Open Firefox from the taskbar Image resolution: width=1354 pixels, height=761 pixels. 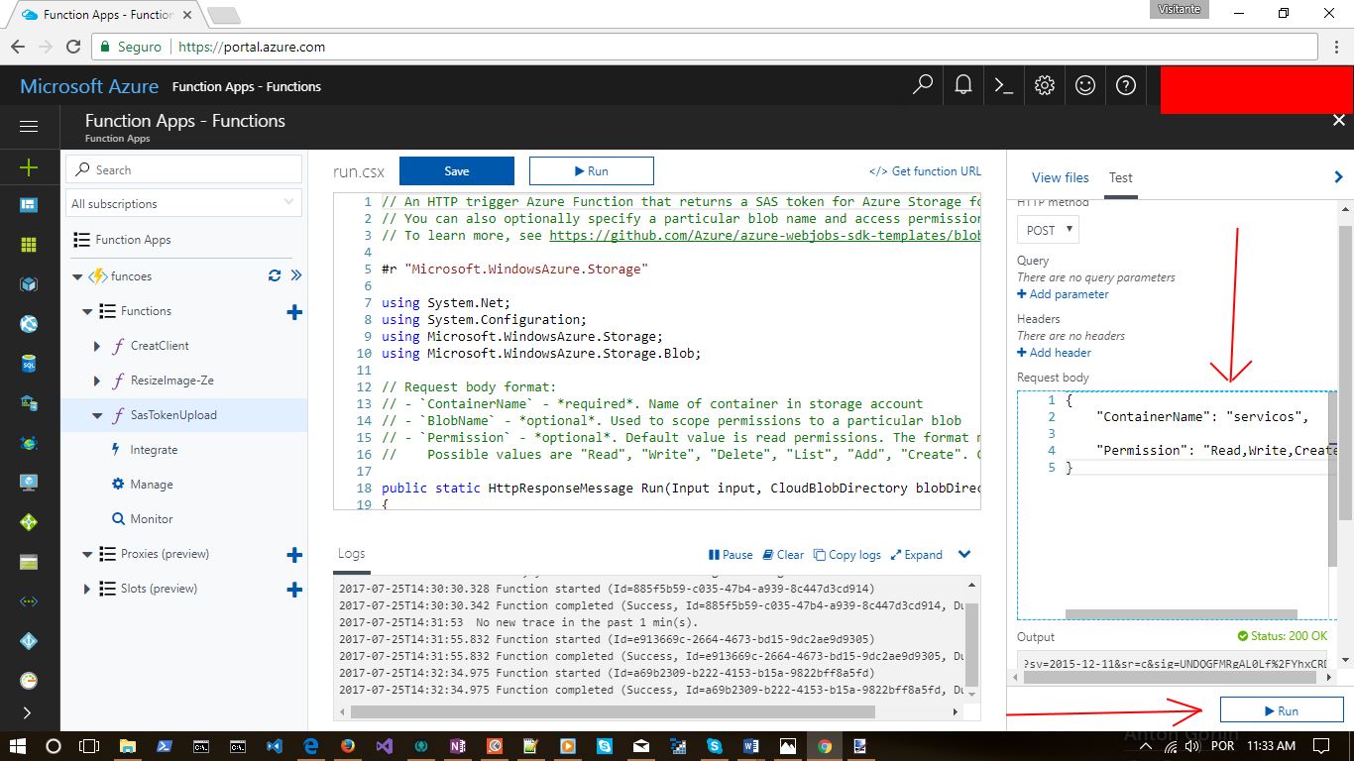[348, 746]
